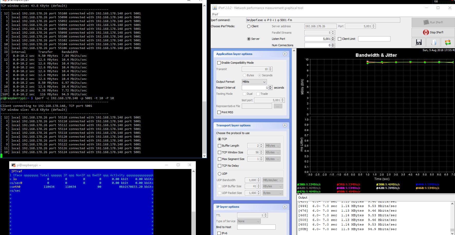Click the magenta #488 legend entry
Image resolution: width=455 pixels, height=235 pixels.
[x=348, y=188]
